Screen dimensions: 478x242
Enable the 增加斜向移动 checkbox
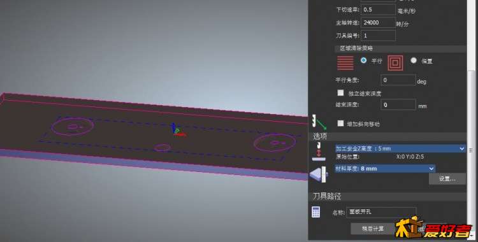[341, 123]
